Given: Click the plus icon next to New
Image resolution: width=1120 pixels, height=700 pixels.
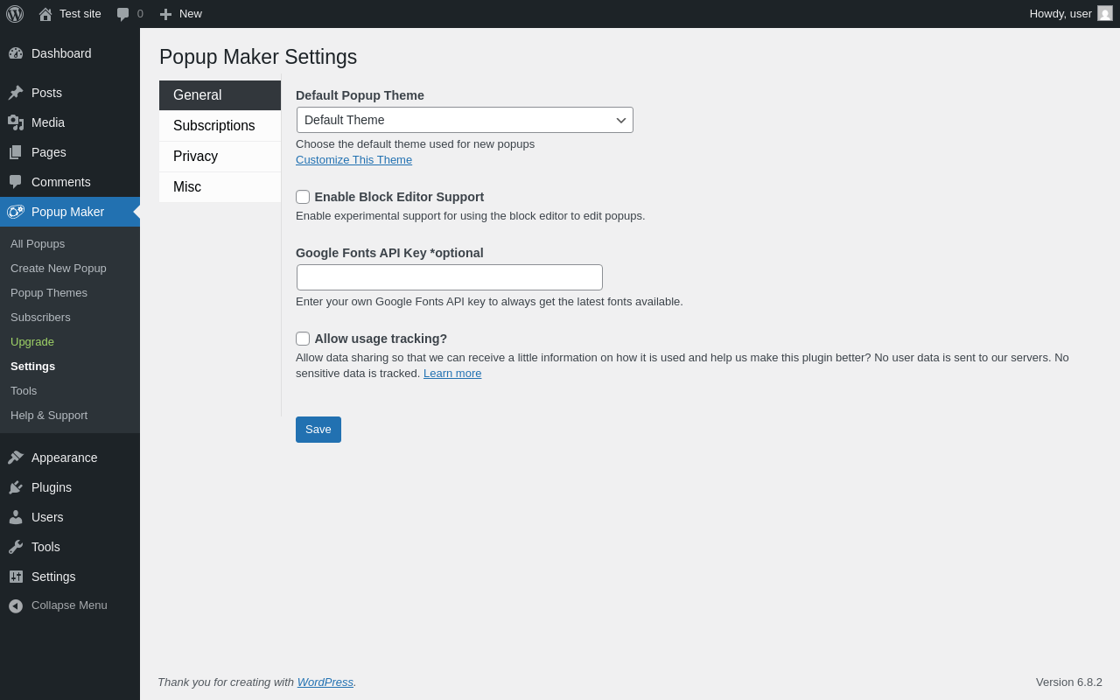Looking at the screenshot, I should [165, 14].
